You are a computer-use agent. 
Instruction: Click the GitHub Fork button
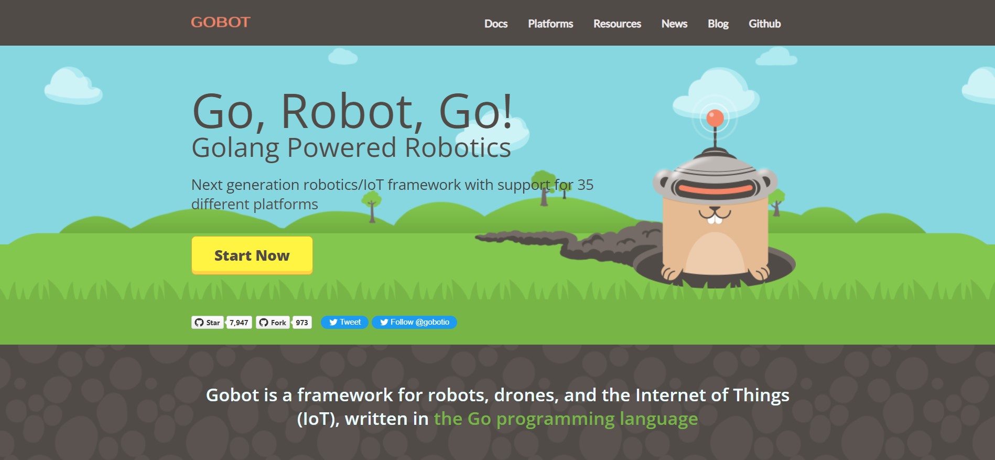[x=273, y=323]
